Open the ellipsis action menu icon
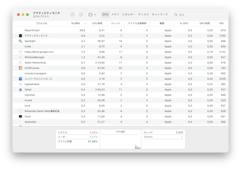241x169 pixels. tap(90, 15)
